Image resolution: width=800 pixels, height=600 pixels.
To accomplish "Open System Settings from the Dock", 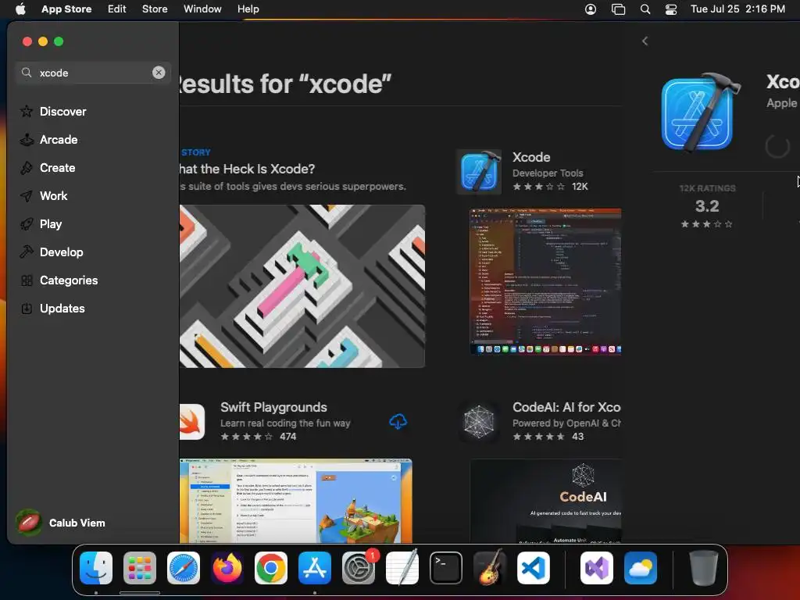I will [x=359, y=568].
